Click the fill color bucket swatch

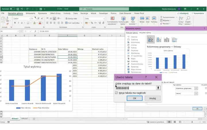coord(34,23)
